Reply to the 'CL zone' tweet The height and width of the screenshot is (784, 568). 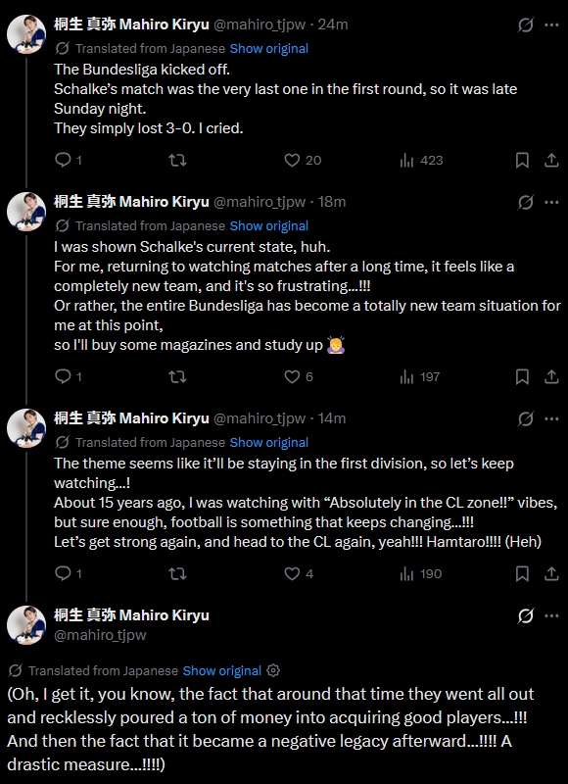coord(68,573)
